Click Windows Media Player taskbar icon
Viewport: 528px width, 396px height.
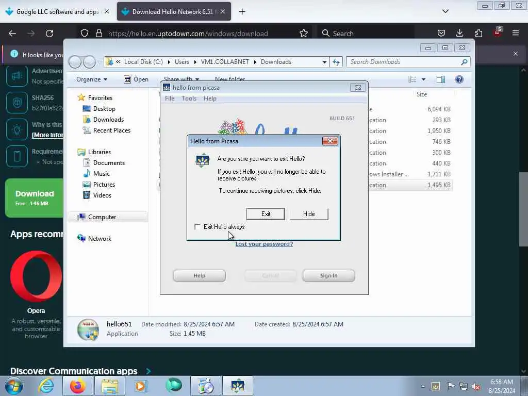[141, 386]
